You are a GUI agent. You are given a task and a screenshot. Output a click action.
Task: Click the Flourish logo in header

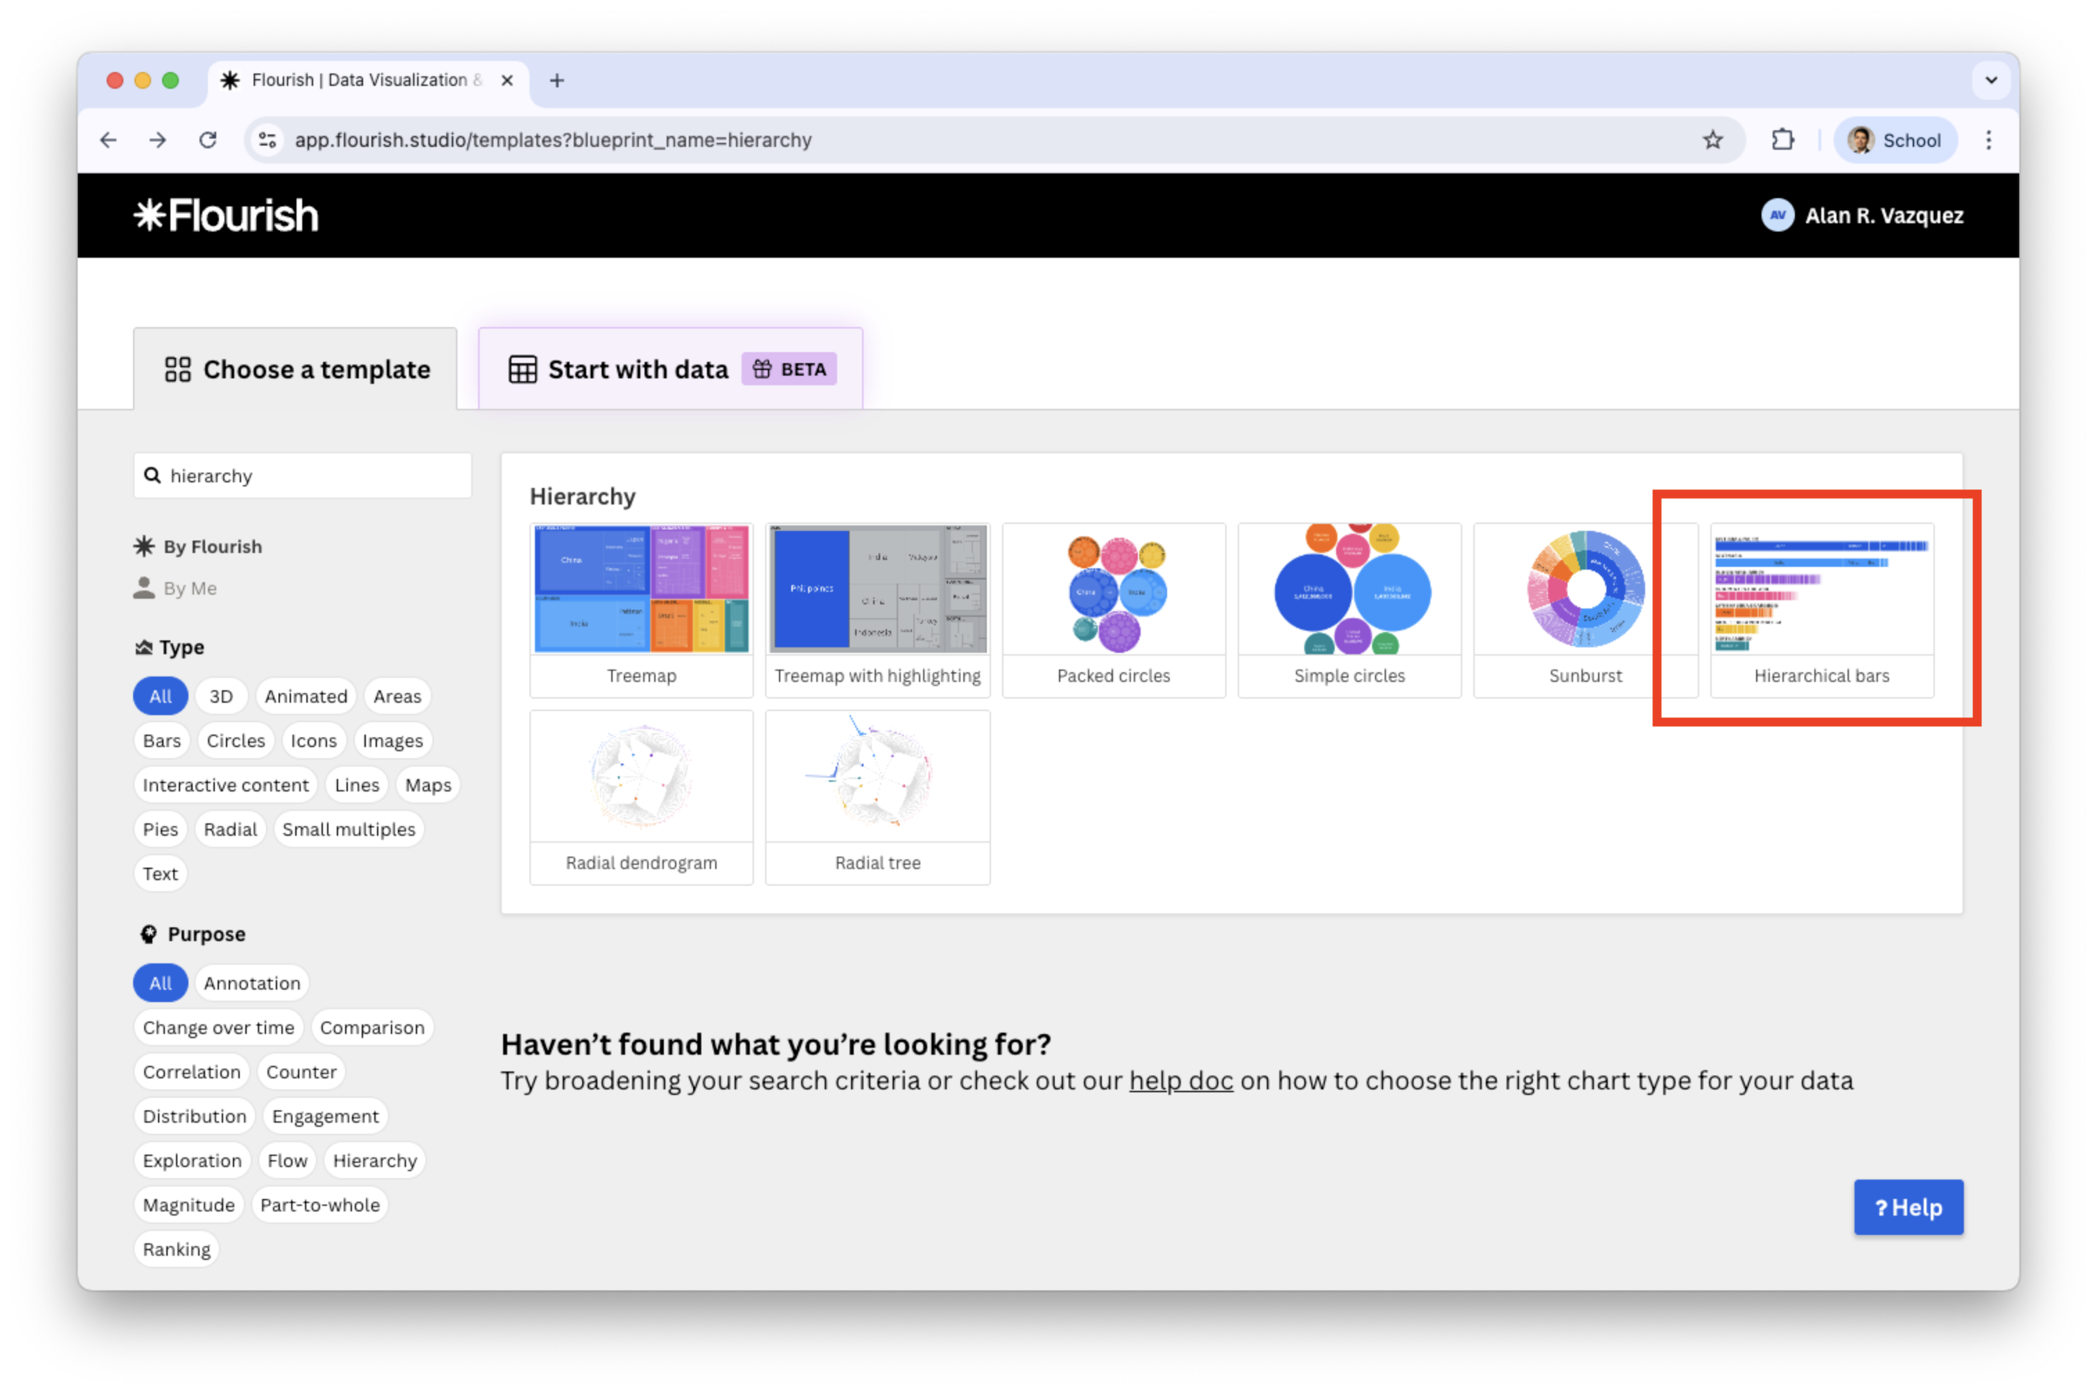[x=226, y=216]
